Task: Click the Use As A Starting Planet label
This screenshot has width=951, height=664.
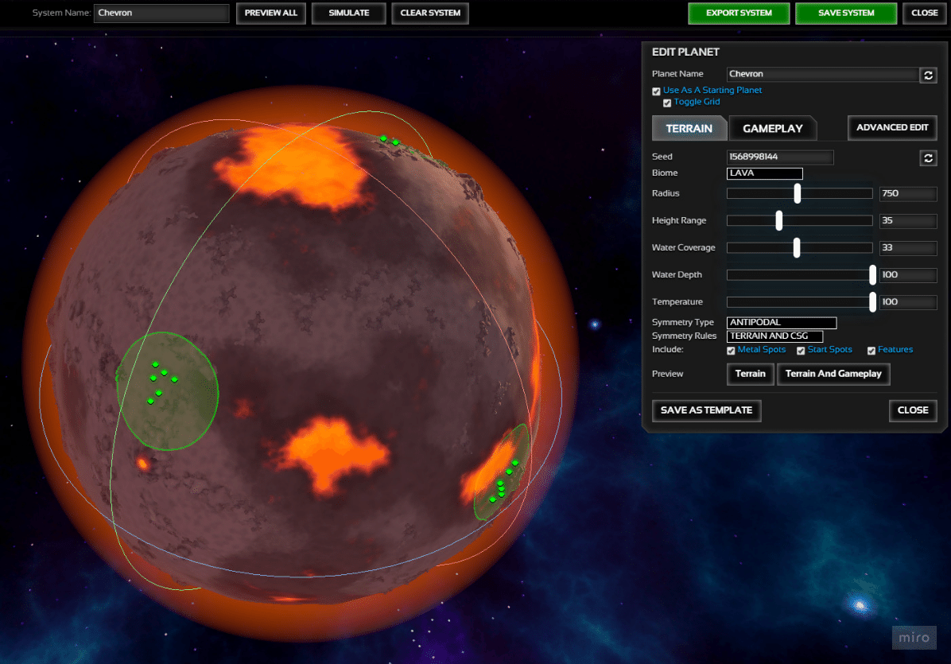Action: [712, 90]
